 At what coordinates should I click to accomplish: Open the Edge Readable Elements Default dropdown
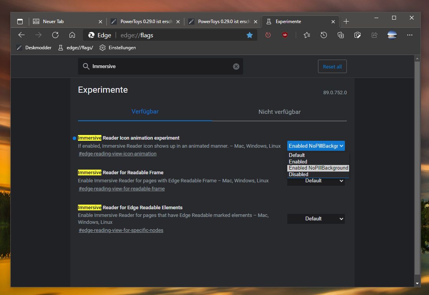pyautogui.click(x=316, y=219)
